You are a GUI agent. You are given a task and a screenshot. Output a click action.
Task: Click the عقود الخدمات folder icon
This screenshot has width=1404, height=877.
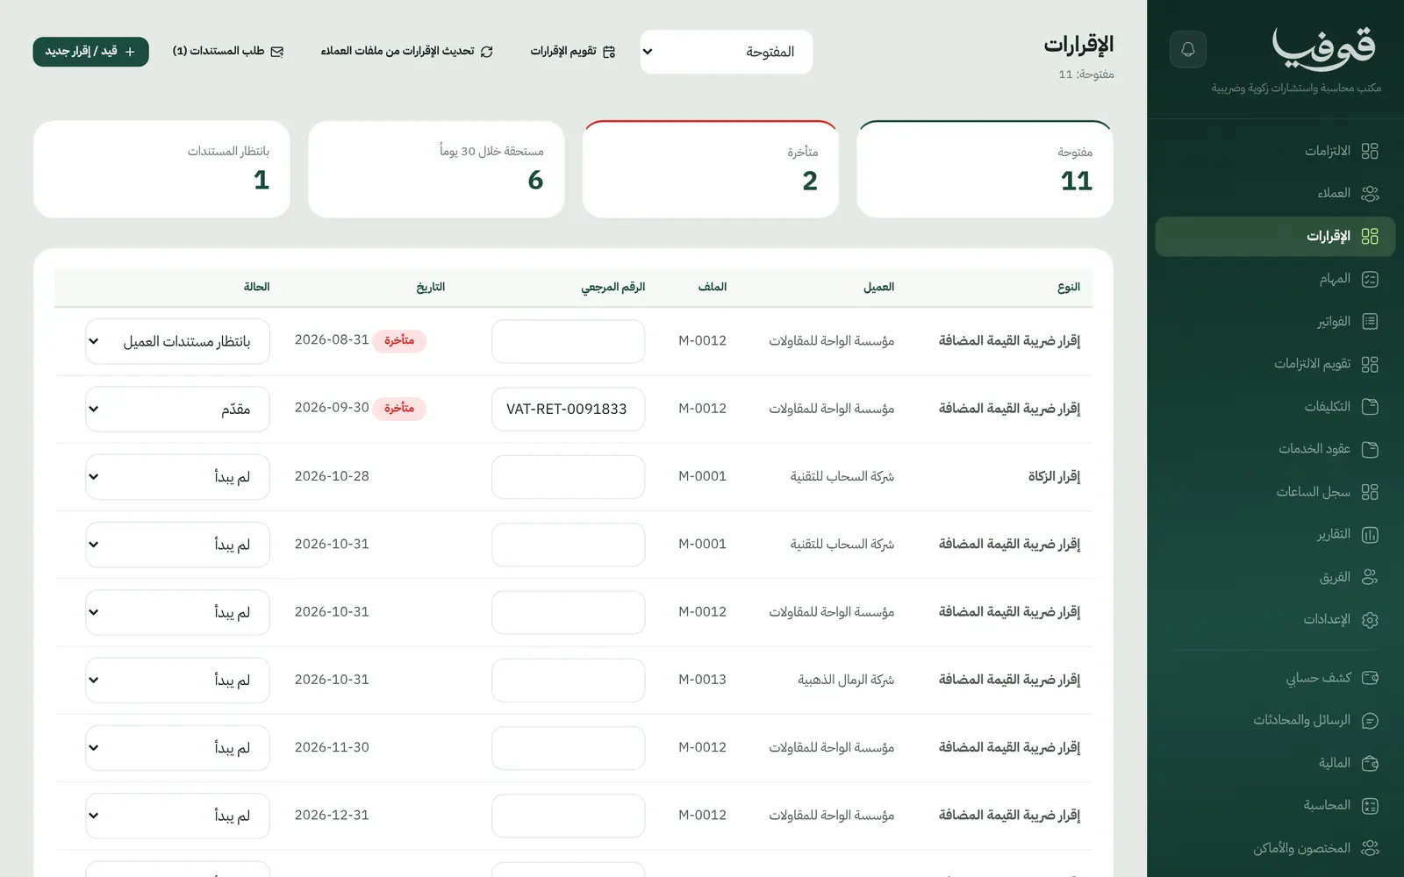point(1370,449)
